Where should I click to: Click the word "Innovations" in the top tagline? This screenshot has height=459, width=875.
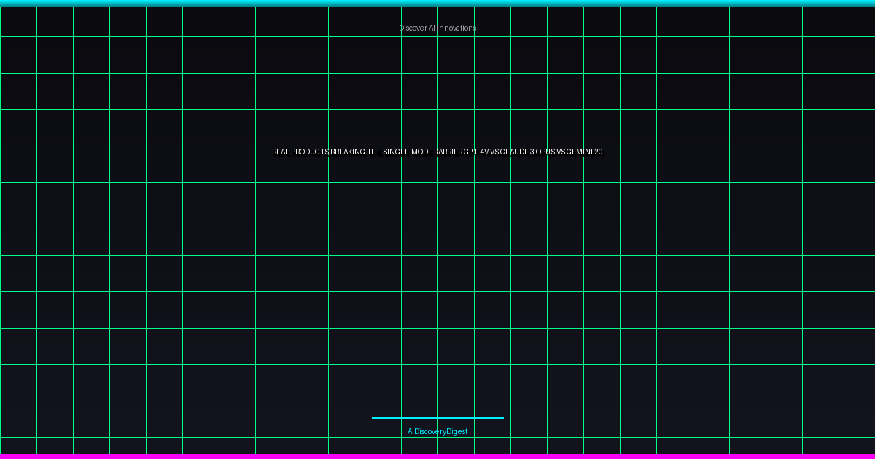point(457,28)
